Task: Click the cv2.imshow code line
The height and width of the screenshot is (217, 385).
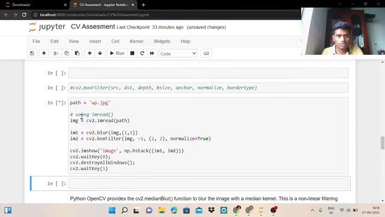Action: [127, 151]
